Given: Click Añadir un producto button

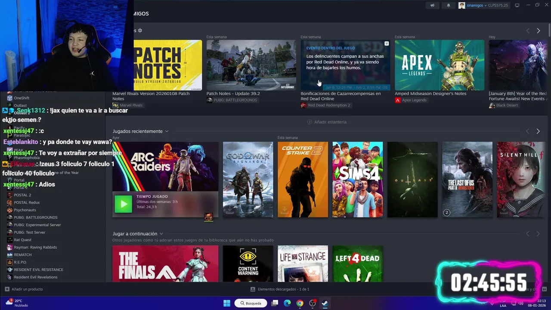Looking at the screenshot, I should (x=24, y=289).
